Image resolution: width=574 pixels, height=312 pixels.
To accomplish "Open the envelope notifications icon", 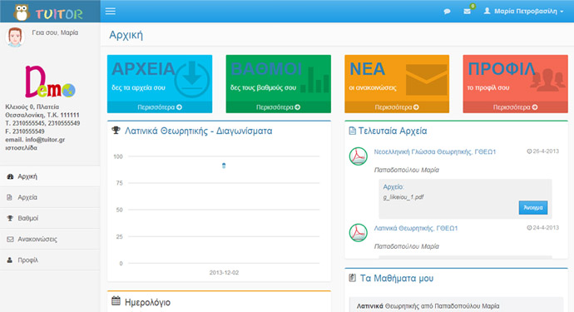I will click(468, 12).
